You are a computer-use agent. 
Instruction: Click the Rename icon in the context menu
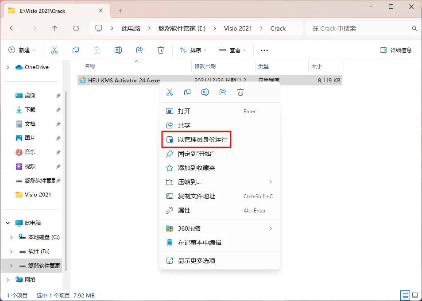[x=205, y=92]
